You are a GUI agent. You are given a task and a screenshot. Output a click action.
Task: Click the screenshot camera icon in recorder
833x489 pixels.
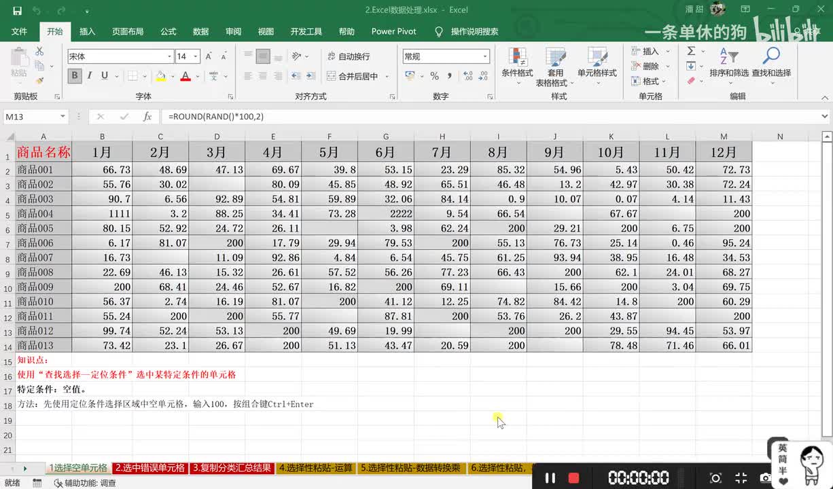click(765, 478)
